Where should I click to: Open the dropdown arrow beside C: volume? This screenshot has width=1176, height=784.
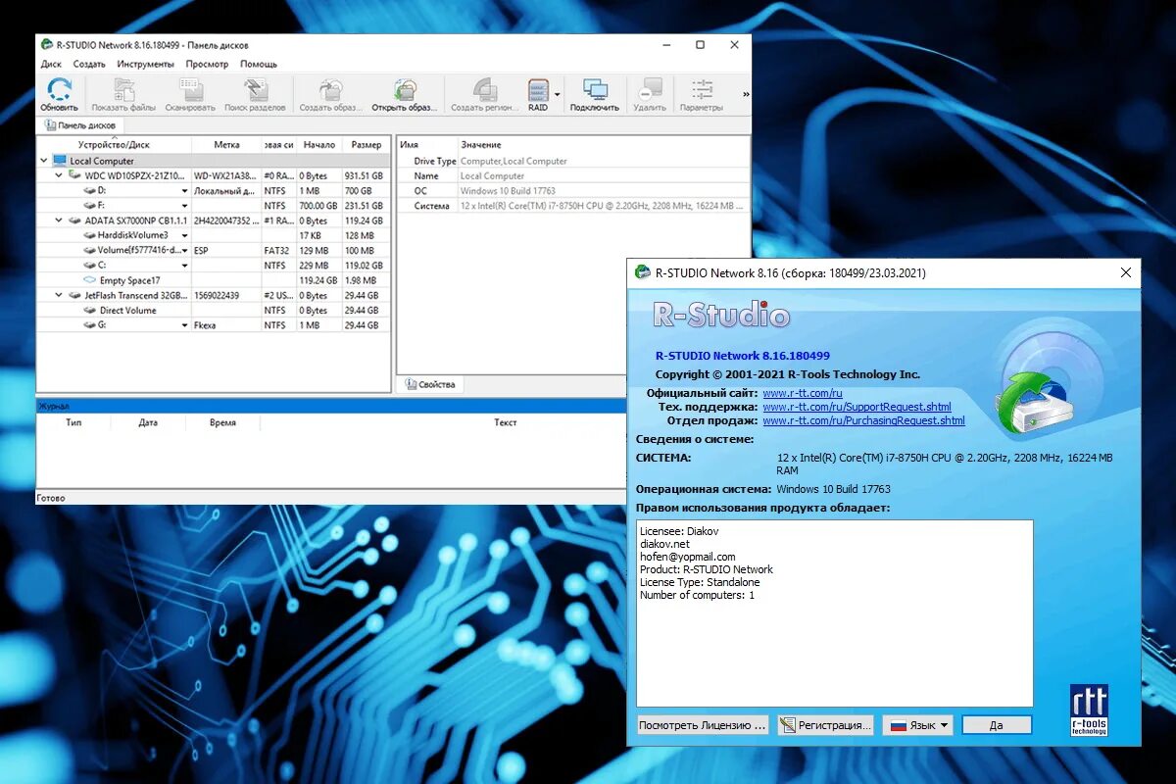tap(184, 266)
